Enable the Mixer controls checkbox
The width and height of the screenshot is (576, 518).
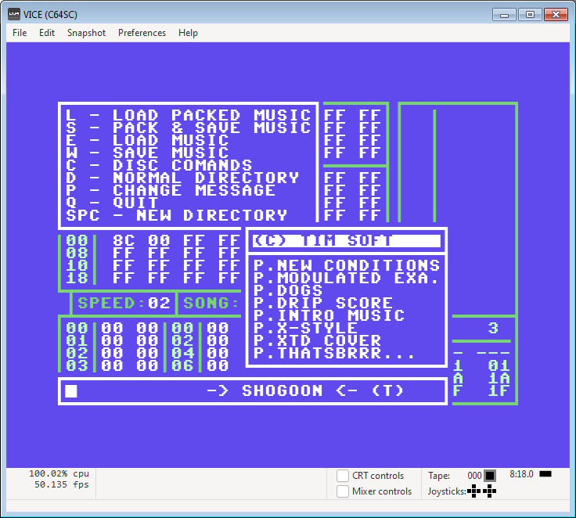click(342, 491)
